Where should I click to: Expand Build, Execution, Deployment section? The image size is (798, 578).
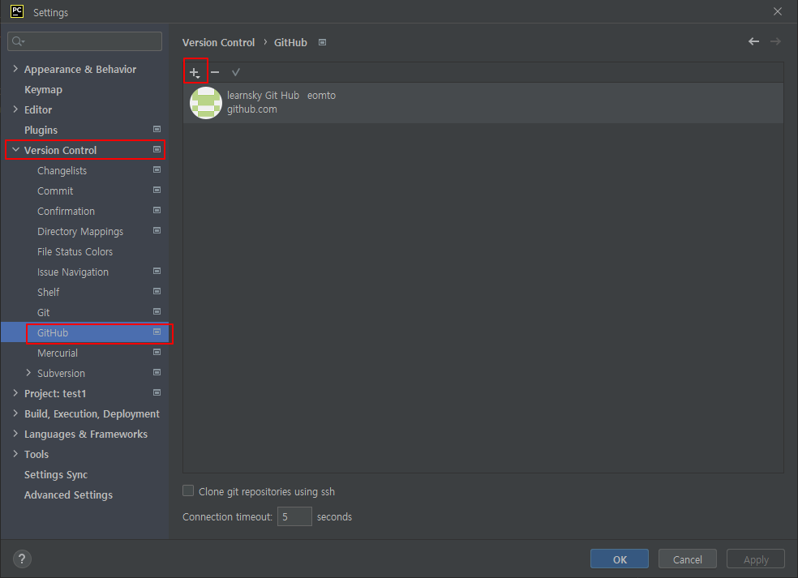15,413
